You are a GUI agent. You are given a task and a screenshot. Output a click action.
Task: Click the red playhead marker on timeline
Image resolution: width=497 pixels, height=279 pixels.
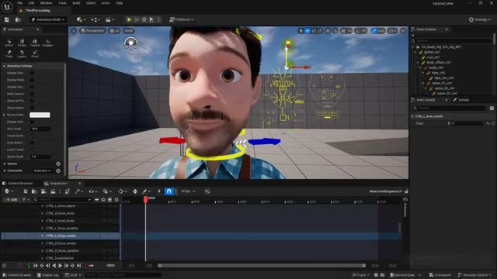coord(145,199)
